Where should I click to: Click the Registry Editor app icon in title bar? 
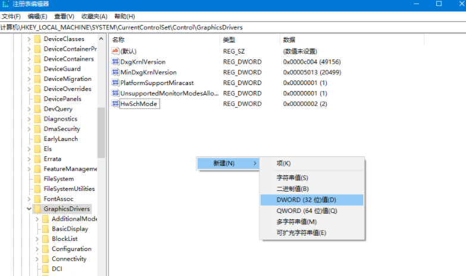tap(5, 4)
